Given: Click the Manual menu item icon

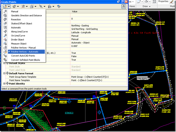Looking at the screenshot, I should coord(5,12).
